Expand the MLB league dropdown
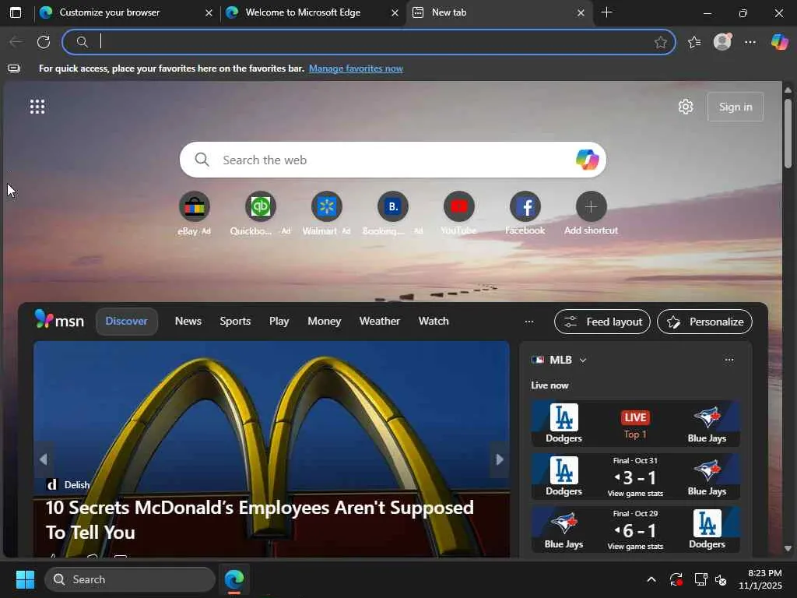797x598 pixels. 583,360
